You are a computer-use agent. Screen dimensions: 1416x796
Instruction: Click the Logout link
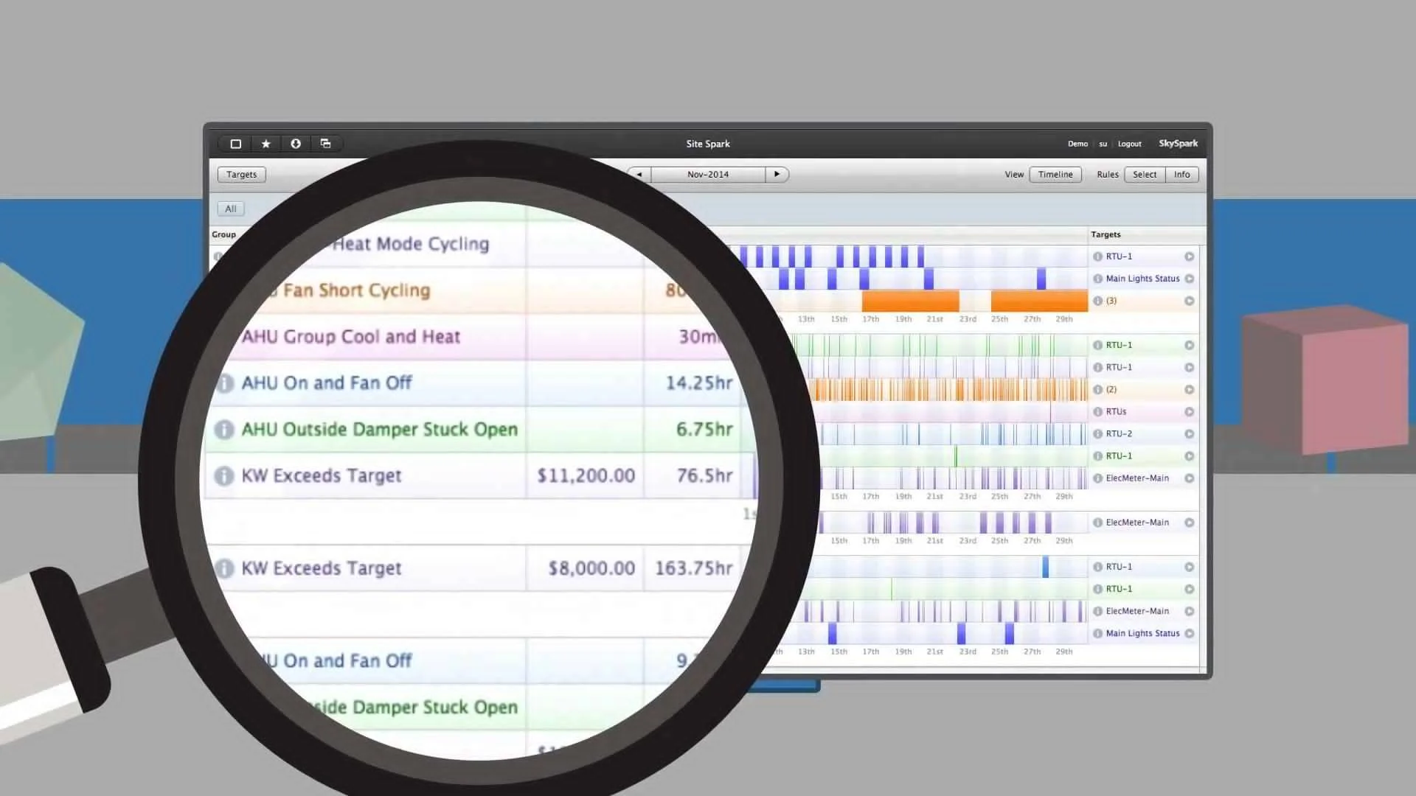pos(1129,144)
